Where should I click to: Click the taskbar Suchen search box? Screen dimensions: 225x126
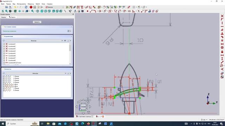click(x=22, y=124)
